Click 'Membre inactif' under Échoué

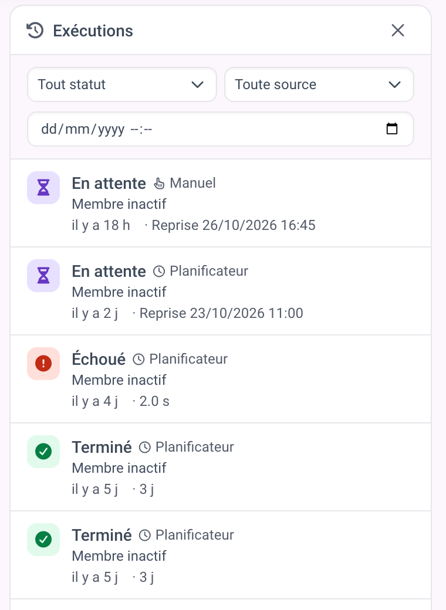pyautogui.click(x=119, y=380)
